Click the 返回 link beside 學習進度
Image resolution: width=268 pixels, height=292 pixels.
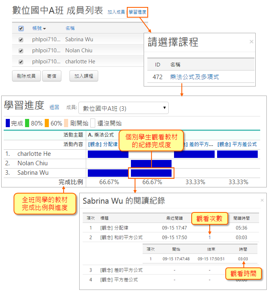coord(54,107)
